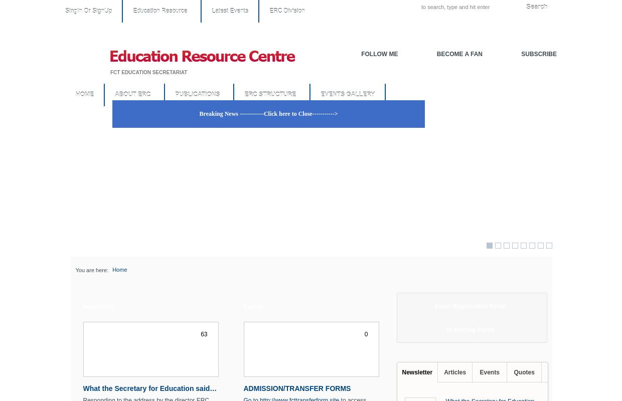Click the Home breadcrumb link
Screen dimensions: 622x401
[x=119, y=270]
